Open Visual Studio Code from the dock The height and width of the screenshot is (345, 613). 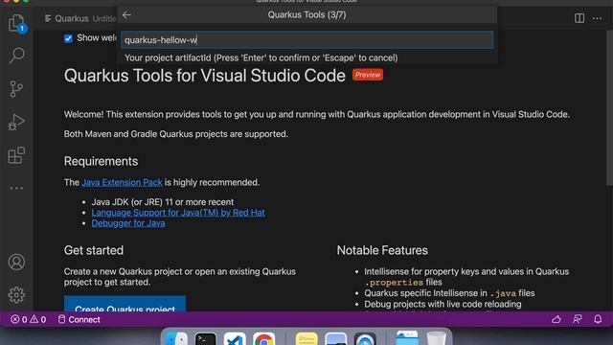click(x=235, y=338)
